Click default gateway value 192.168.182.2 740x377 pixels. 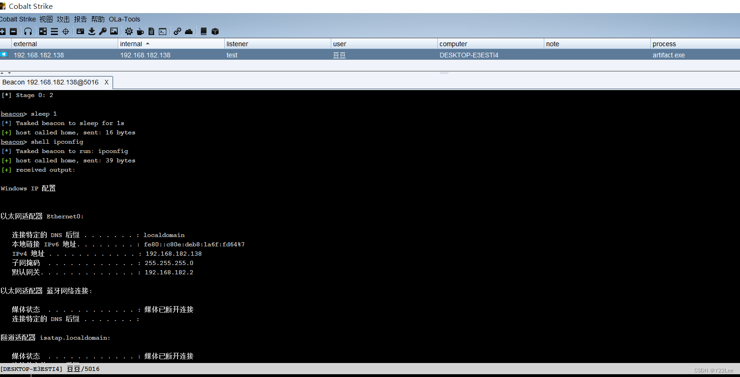[169, 272]
